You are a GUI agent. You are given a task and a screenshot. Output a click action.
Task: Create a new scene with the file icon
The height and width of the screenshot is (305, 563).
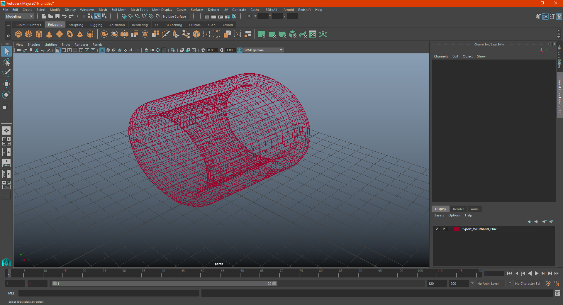tap(44, 16)
